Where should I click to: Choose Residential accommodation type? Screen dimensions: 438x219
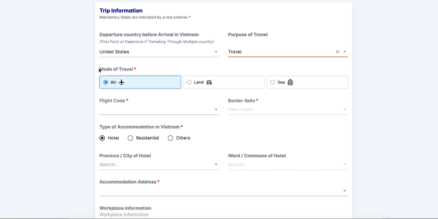[x=131, y=138]
